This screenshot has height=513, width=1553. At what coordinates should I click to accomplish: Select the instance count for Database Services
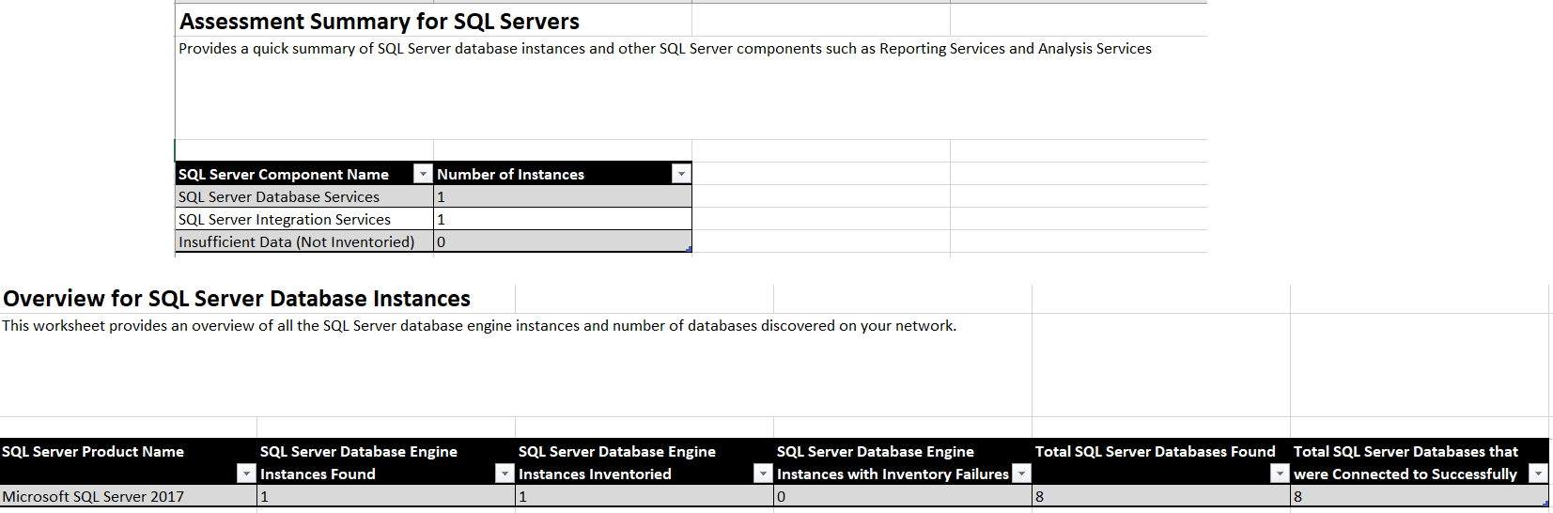coord(562,196)
